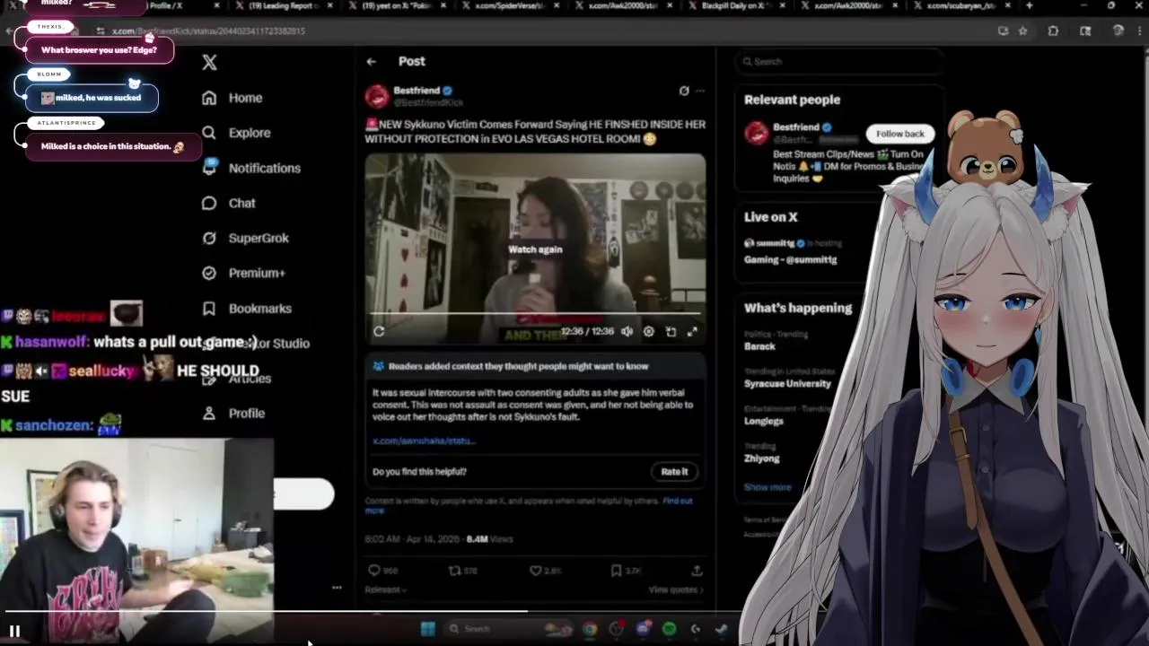Screen dimensions: 1149x646
Task: Open Spotify from the taskbar
Action: 669,629
